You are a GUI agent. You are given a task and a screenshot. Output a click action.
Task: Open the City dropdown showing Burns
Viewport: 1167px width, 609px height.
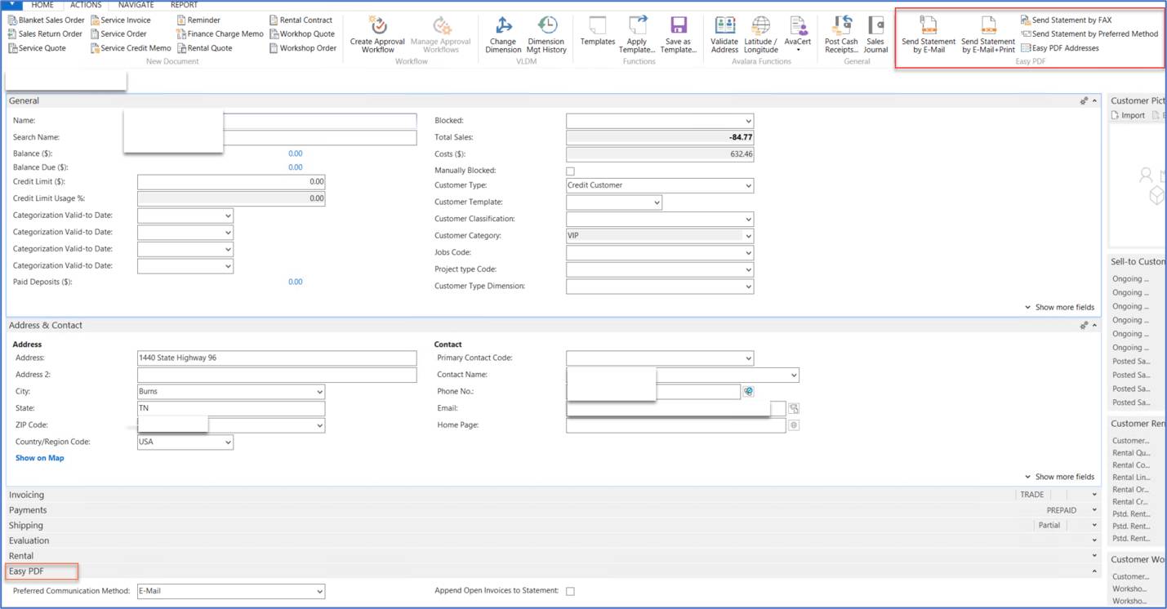coord(319,392)
